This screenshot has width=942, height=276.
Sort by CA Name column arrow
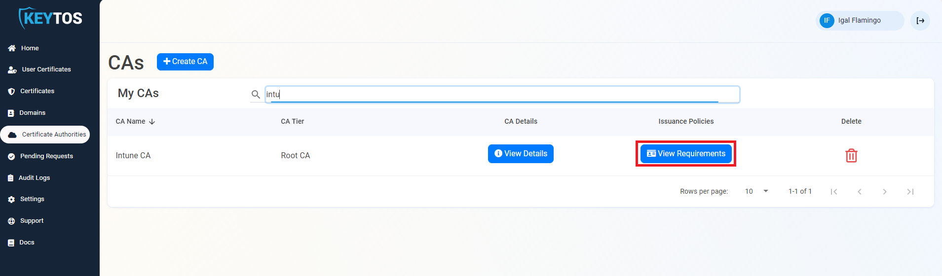152,122
